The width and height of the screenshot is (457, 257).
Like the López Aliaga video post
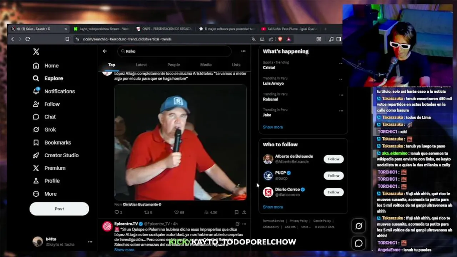click(x=179, y=212)
